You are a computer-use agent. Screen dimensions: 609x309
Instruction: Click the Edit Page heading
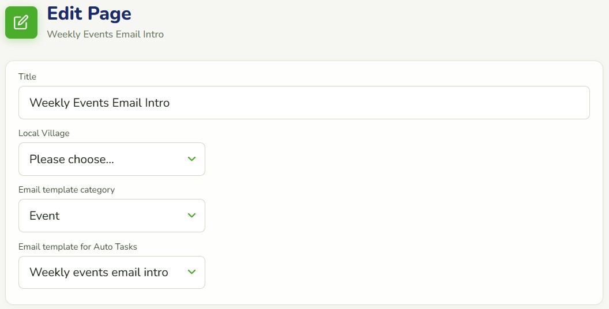[x=89, y=14]
